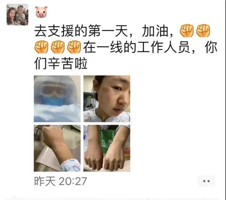This screenshot has width=226, height=200.
Task: Open the poster's profile avatar photo
Action: [17, 15]
